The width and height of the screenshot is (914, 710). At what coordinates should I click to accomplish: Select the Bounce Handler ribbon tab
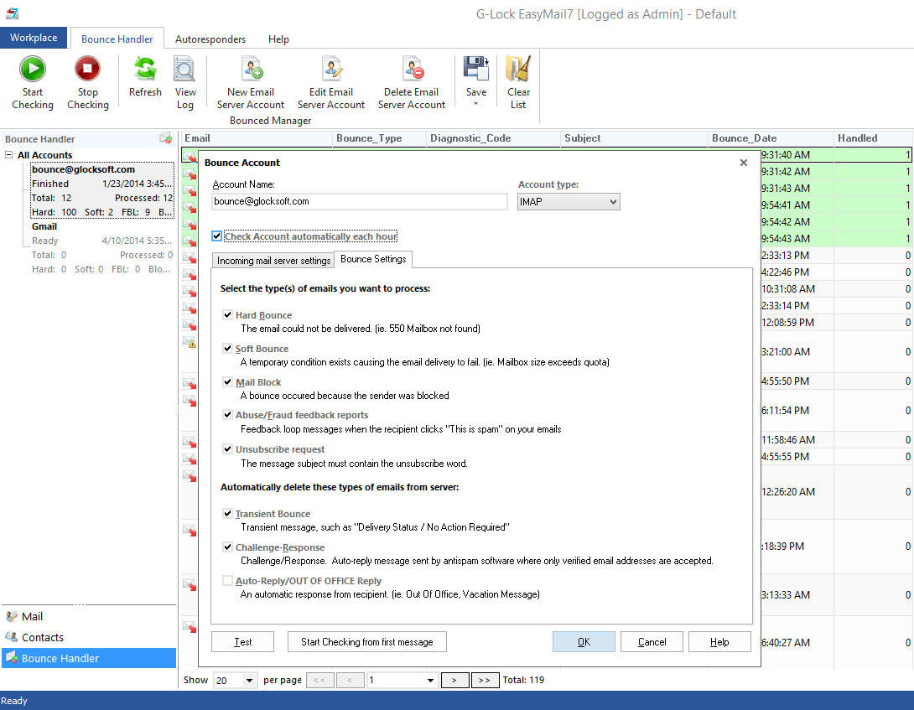pyautogui.click(x=117, y=39)
